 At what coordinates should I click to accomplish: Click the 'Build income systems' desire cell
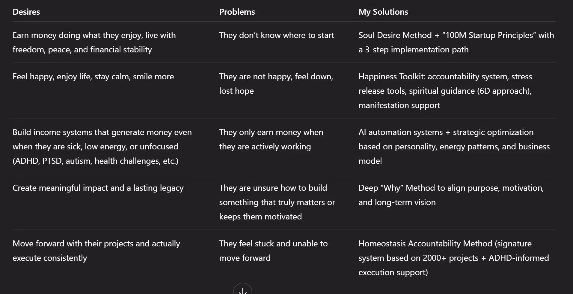pyautogui.click(x=102, y=146)
